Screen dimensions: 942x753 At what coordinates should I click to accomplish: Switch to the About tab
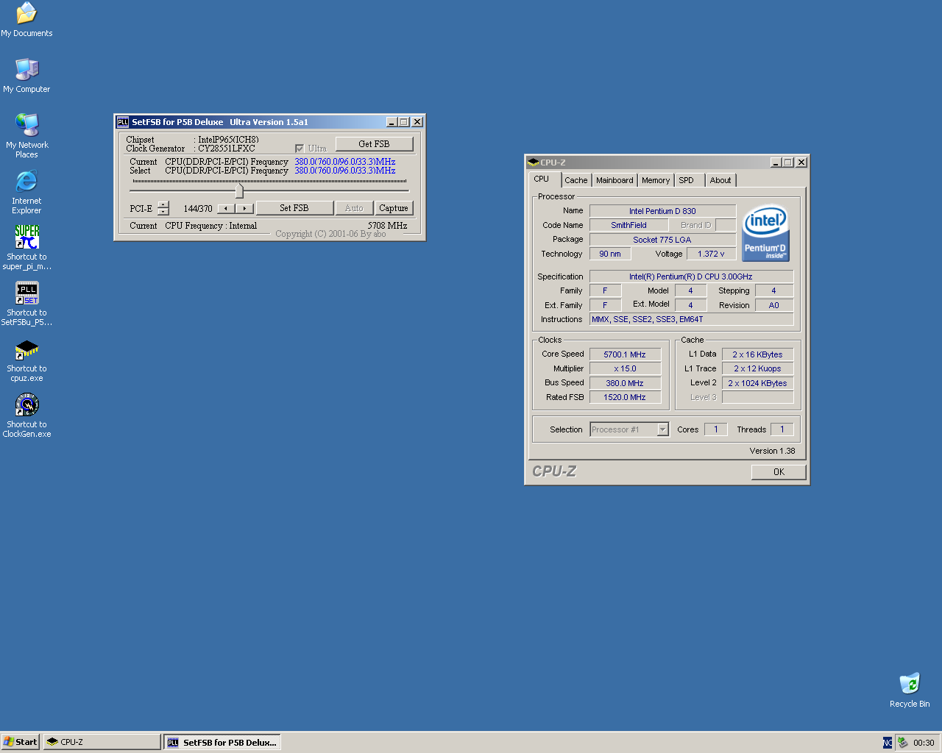(720, 180)
